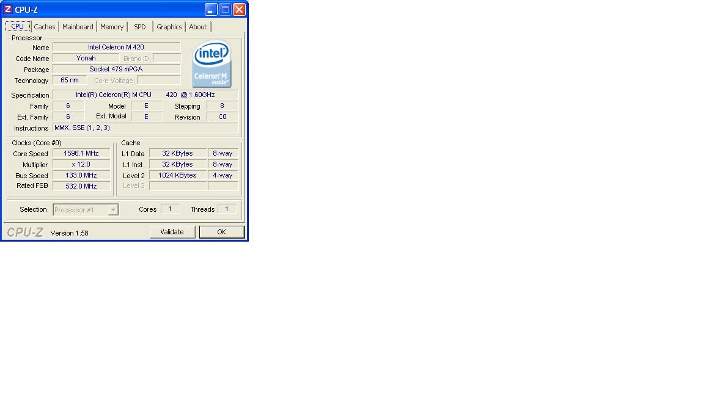Open the Caches tab
The width and height of the screenshot is (706, 410).
pyautogui.click(x=45, y=27)
